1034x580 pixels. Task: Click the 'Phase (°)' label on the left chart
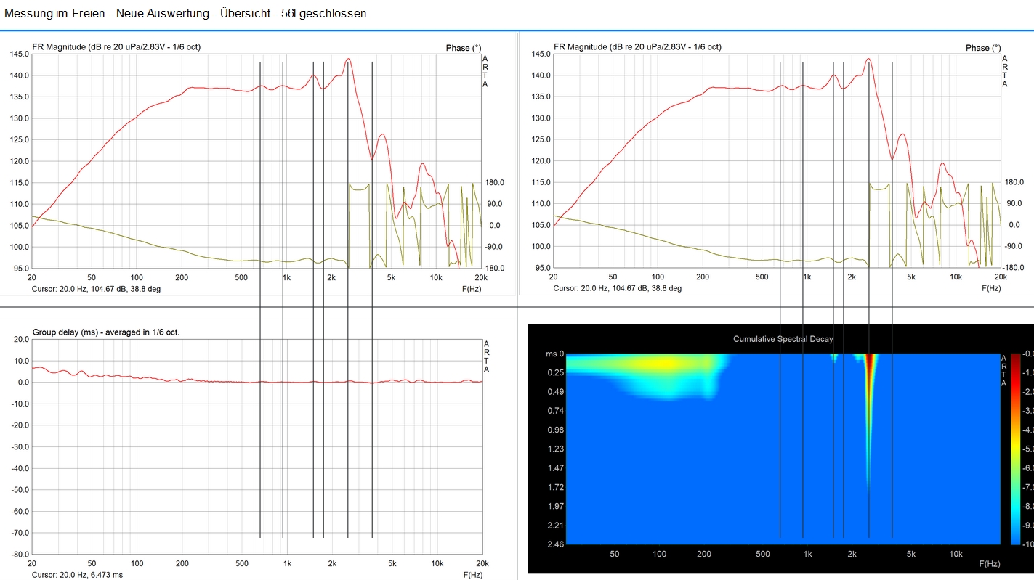(x=463, y=48)
